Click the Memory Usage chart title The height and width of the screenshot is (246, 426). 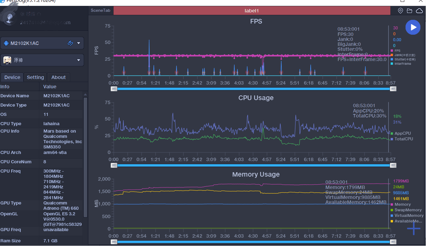pos(256,174)
